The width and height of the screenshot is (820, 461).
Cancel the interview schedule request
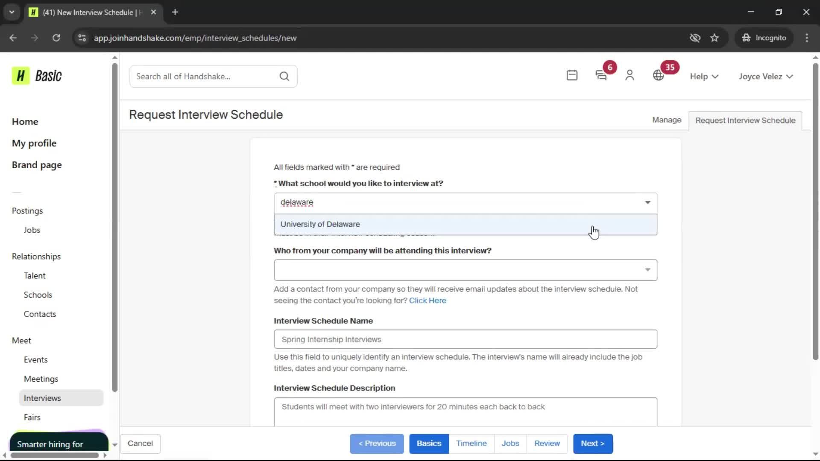140,443
